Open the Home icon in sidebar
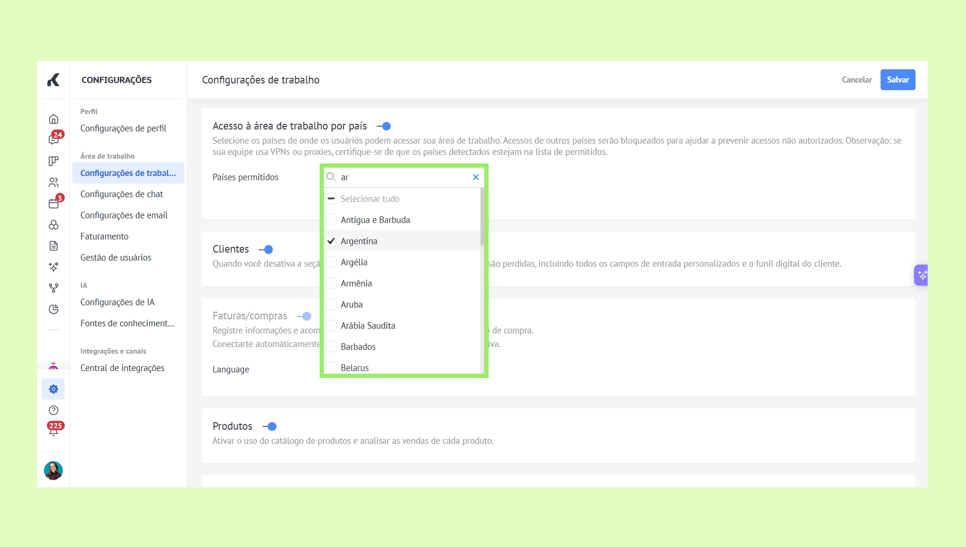The image size is (966, 547). pos(53,119)
